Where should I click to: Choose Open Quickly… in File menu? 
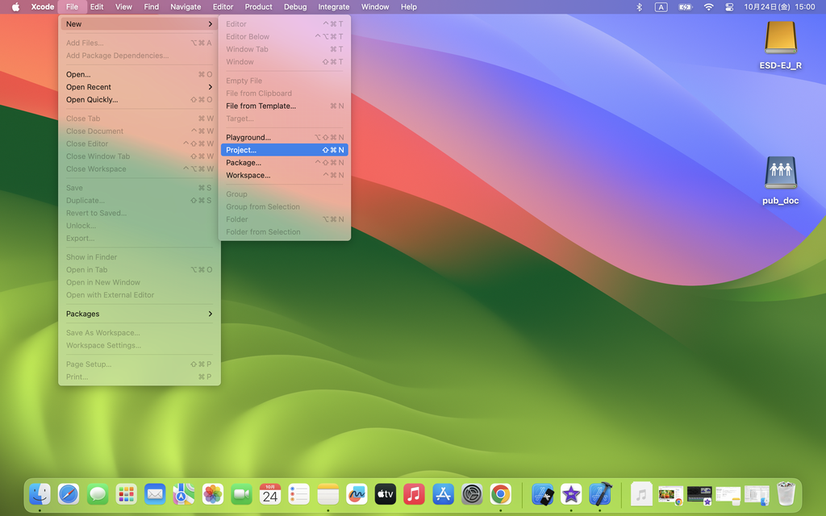click(x=92, y=100)
